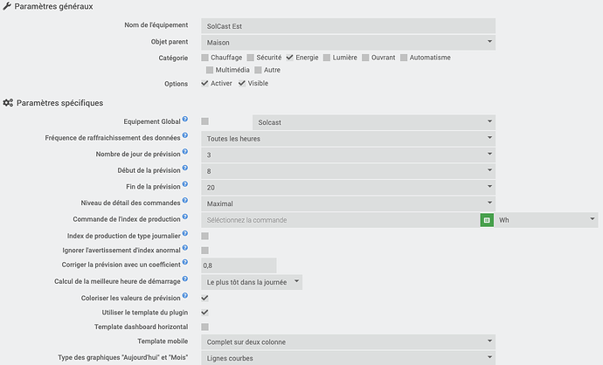Screen dimensions: 603x365
Task: Change Template mobile selection
Action: point(348,341)
